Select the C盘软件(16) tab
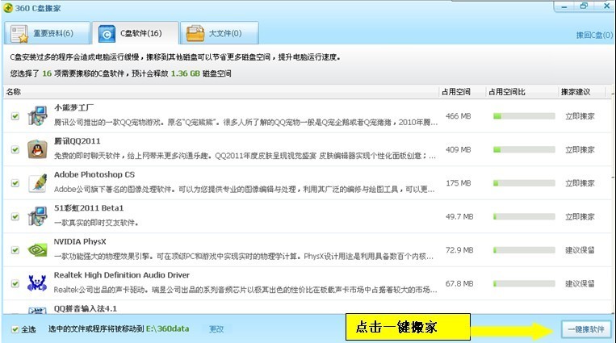 [x=135, y=33]
